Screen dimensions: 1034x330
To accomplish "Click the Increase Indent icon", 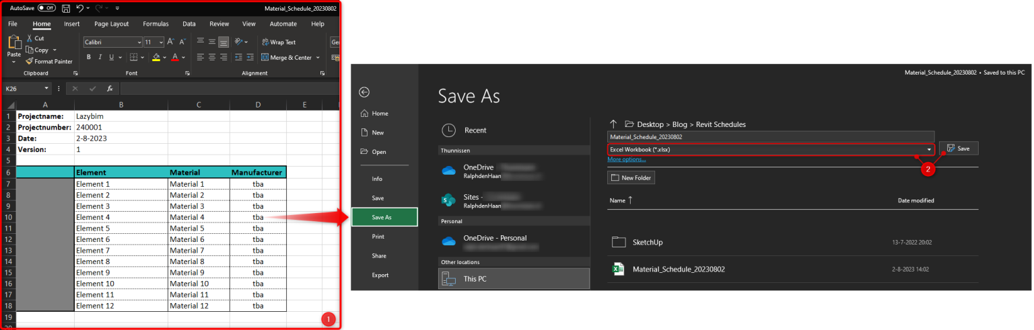I will pos(250,57).
